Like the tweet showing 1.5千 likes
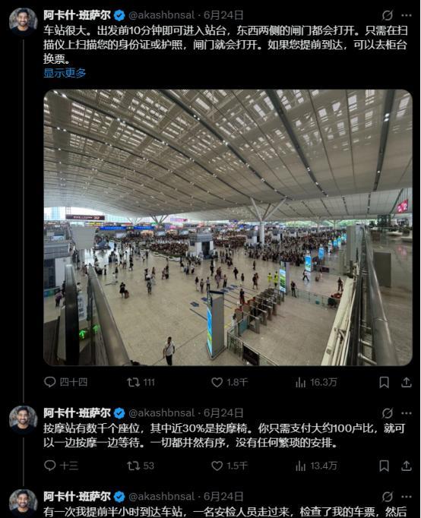 click(x=229, y=466)
